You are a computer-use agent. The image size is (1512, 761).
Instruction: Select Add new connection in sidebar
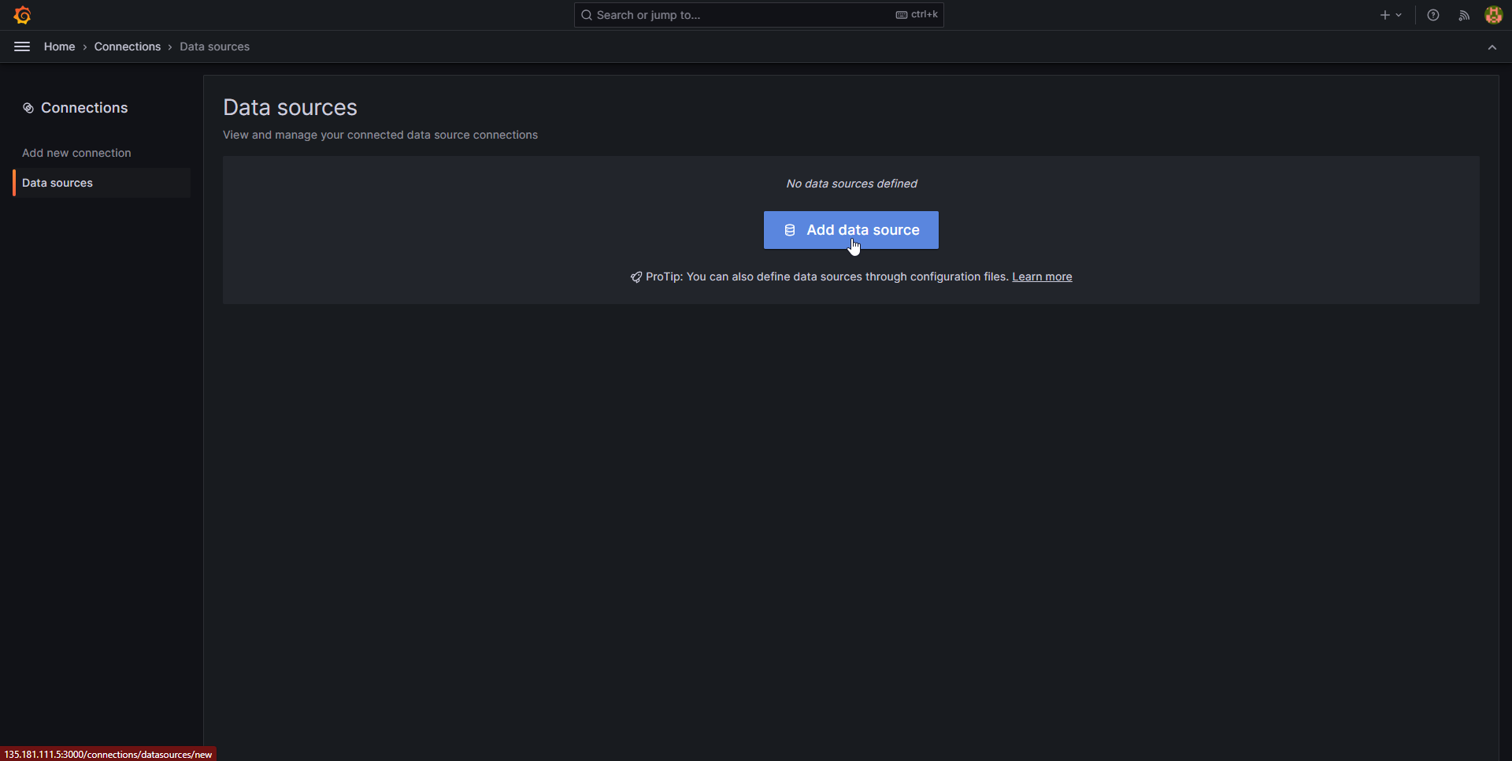coord(76,153)
